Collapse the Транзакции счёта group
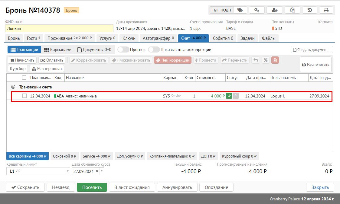The image size is (340, 204). click(13, 87)
